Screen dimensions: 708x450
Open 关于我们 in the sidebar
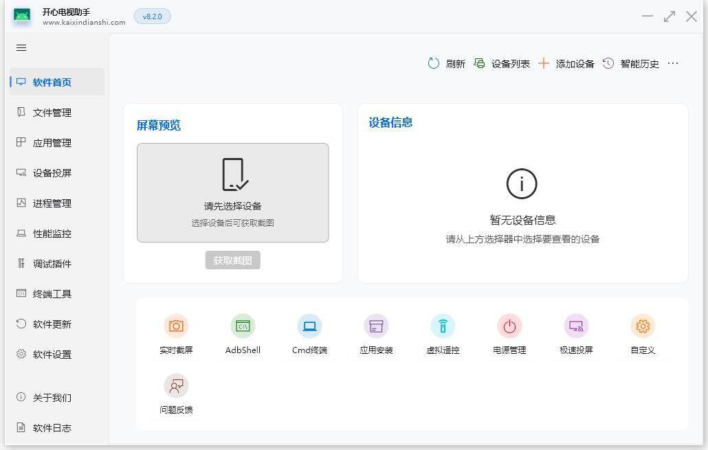57,398
